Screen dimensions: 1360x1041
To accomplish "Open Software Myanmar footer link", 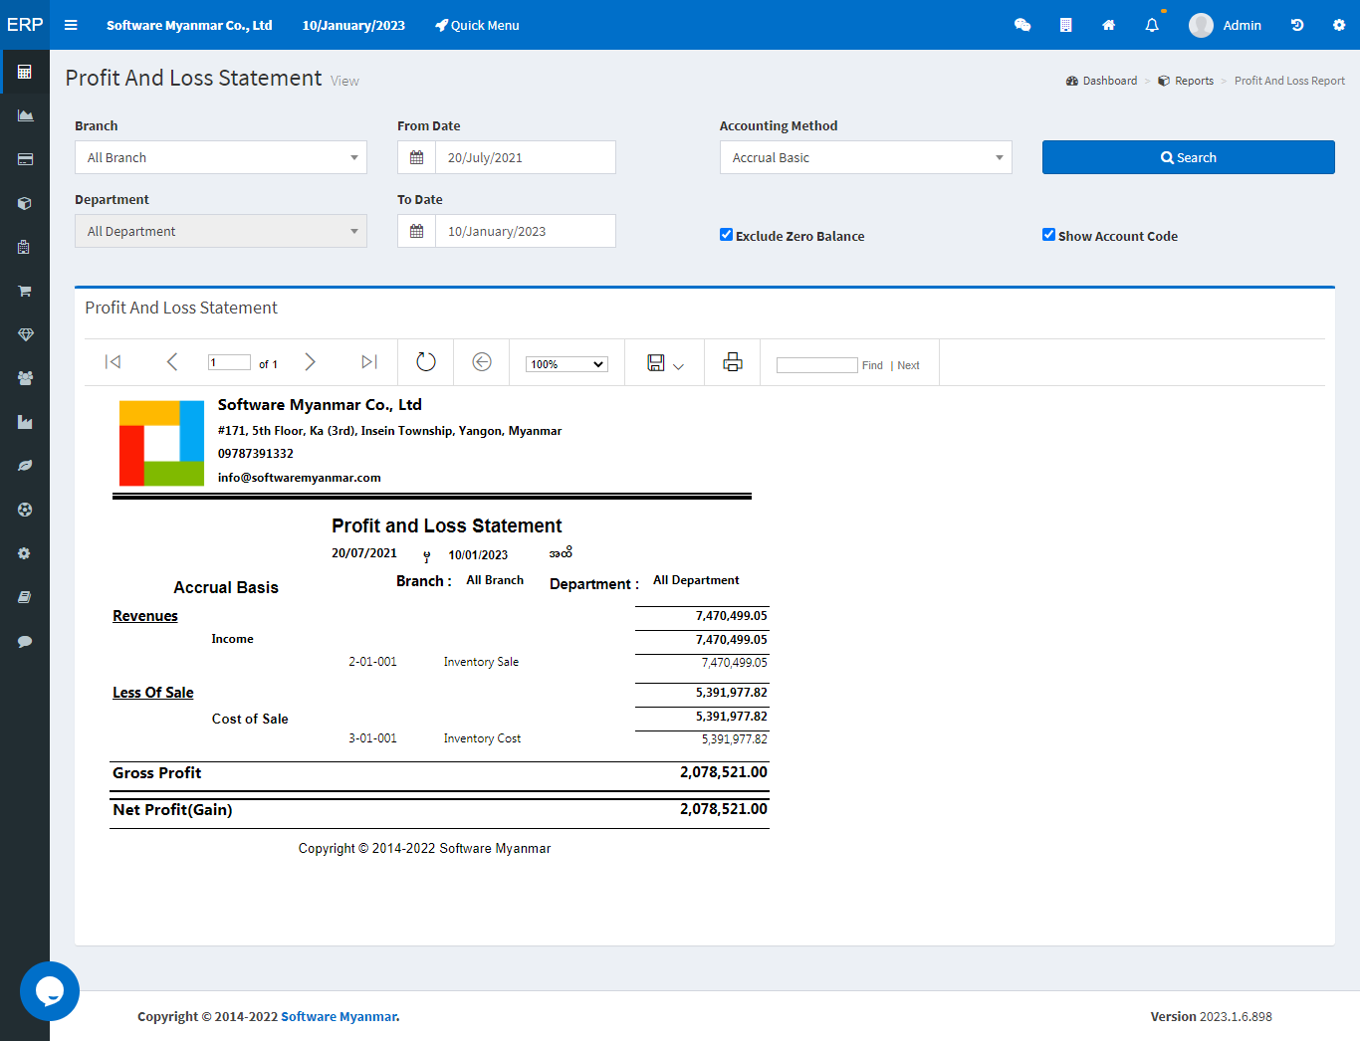I will pyautogui.click(x=340, y=1016).
